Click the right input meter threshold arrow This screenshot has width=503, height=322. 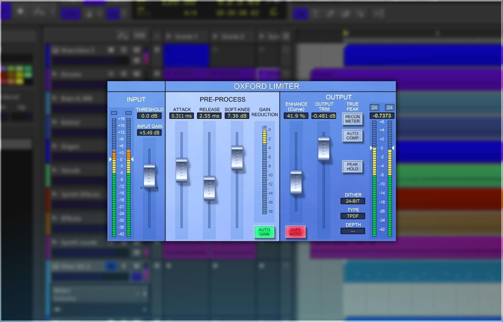click(x=132, y=159)
